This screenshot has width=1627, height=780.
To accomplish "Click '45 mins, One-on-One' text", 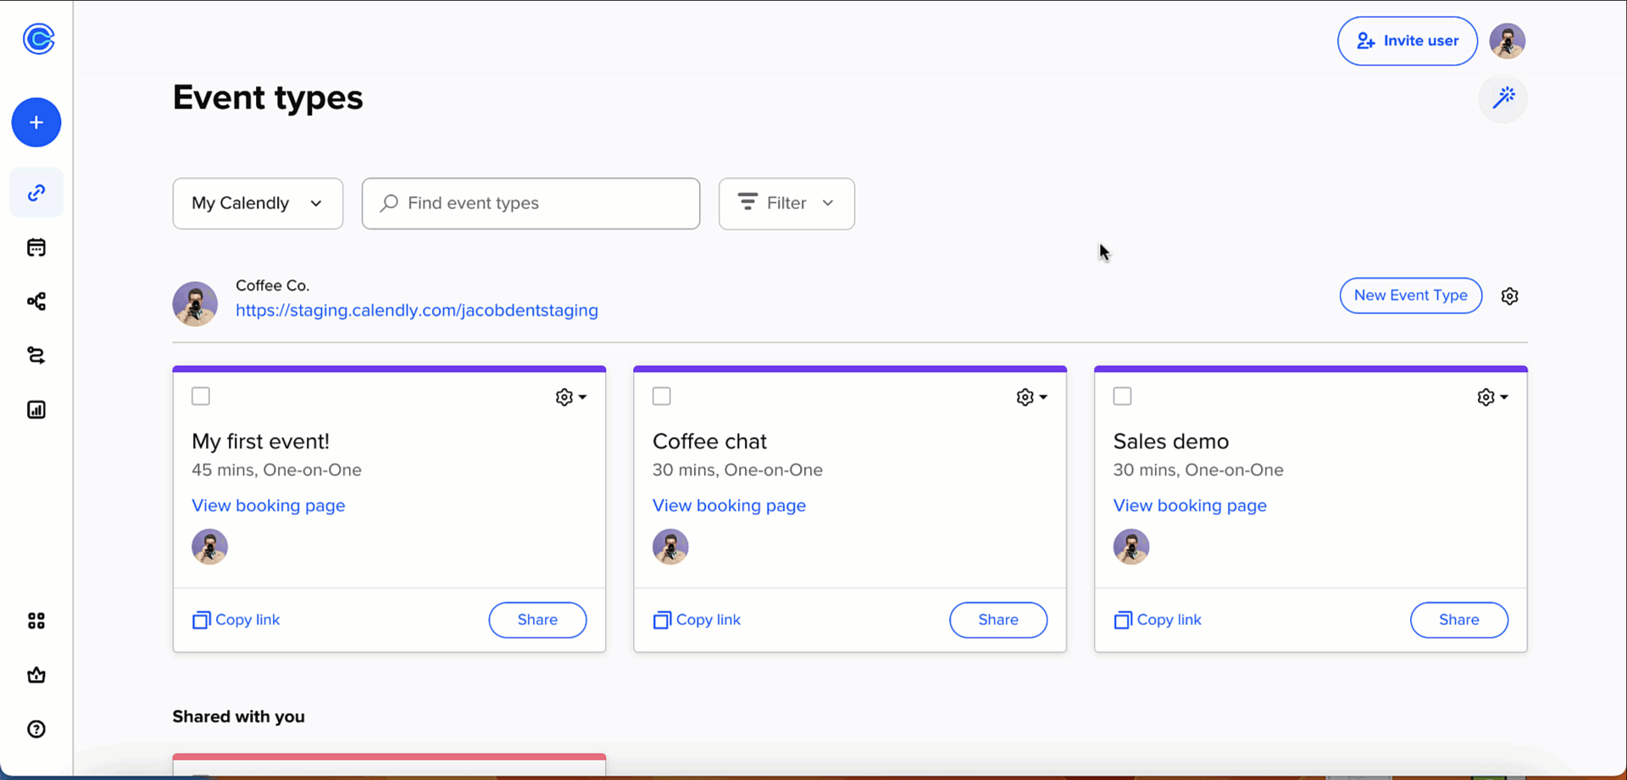I will [277, 470].
